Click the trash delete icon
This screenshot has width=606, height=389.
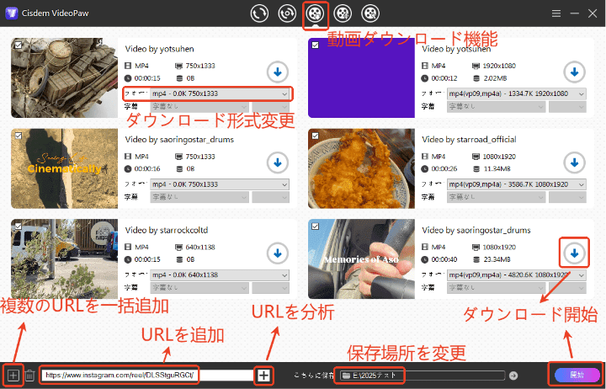click(x=29, y=375)
